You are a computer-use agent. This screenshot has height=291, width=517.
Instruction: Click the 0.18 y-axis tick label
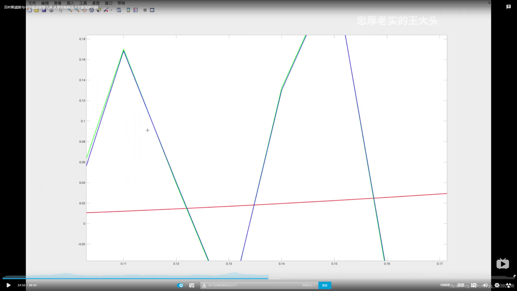point(82,39)
